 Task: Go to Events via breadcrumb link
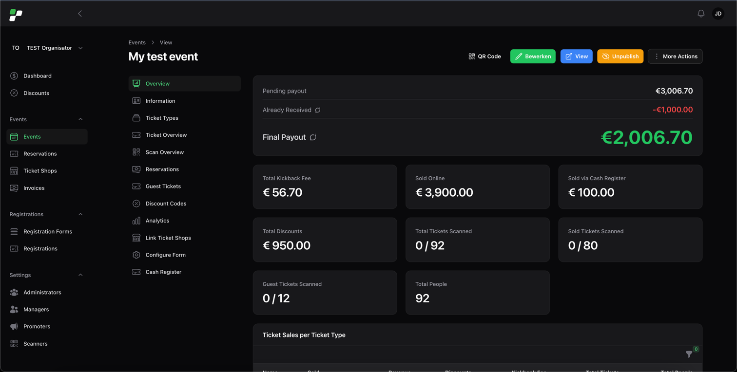(x=137, y=42)
